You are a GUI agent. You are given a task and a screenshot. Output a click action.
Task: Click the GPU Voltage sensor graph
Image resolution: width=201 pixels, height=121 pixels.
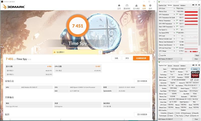[x=191, y=51]
